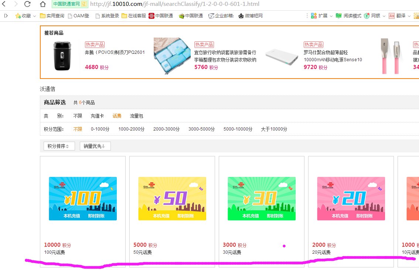Open the 收藏 favorites star icon
This screenshot has height=270, width=419.
(18, 16)
